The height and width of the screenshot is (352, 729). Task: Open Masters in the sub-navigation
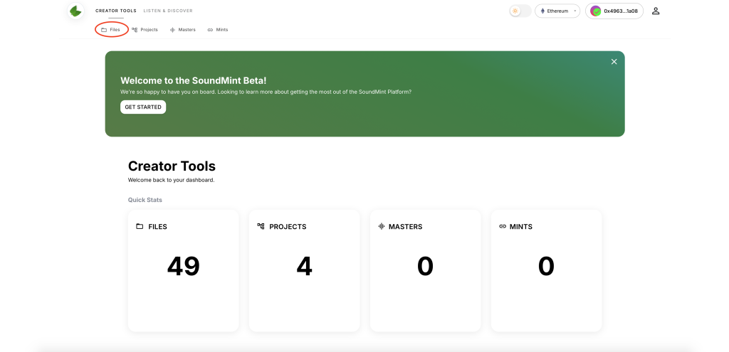183,30
